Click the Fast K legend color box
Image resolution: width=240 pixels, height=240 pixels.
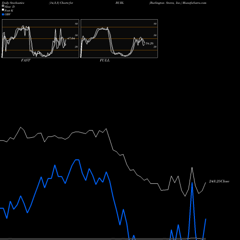click(3, 10)
